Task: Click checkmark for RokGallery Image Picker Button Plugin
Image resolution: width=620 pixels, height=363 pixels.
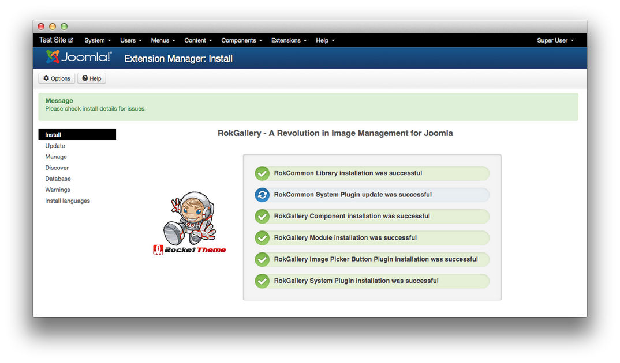Action: (x=262, y=260)
